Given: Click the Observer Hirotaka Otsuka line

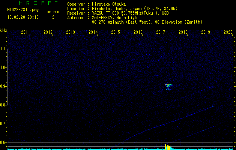Looking at the screenshot, I should (96, 4).
